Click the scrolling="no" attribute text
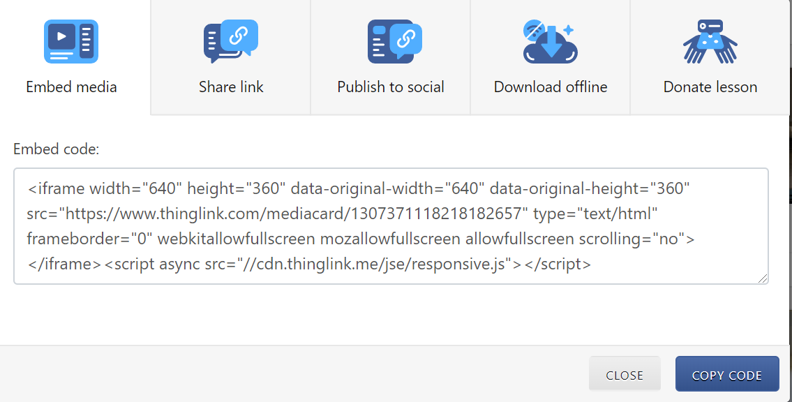Screen dimensions: 792x402 pos(636,239)
